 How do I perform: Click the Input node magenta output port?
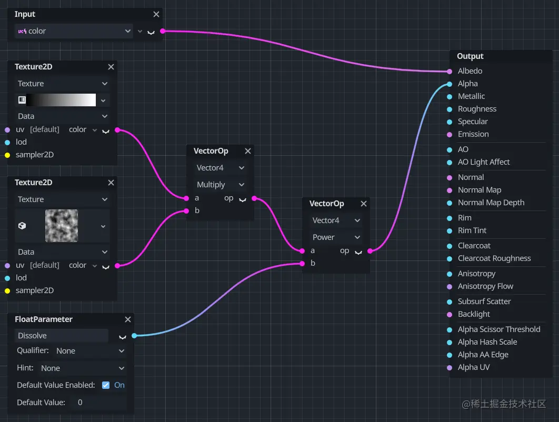click(163, 32)
